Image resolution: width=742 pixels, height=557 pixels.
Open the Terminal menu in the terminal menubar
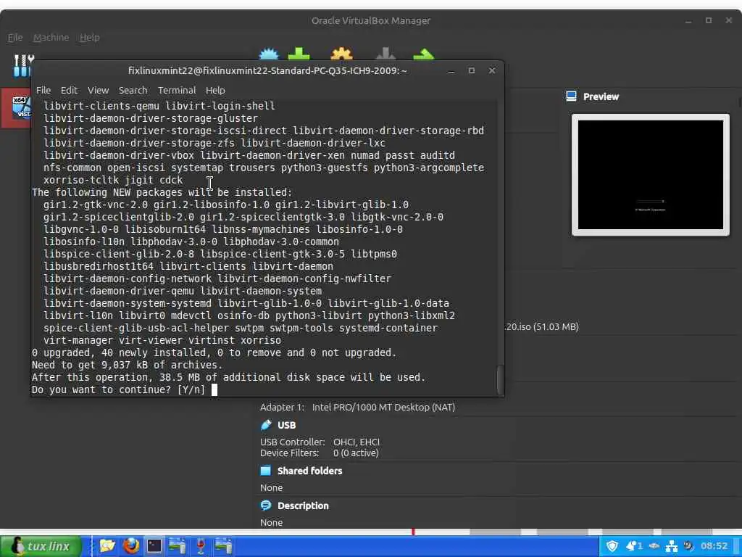177,90
